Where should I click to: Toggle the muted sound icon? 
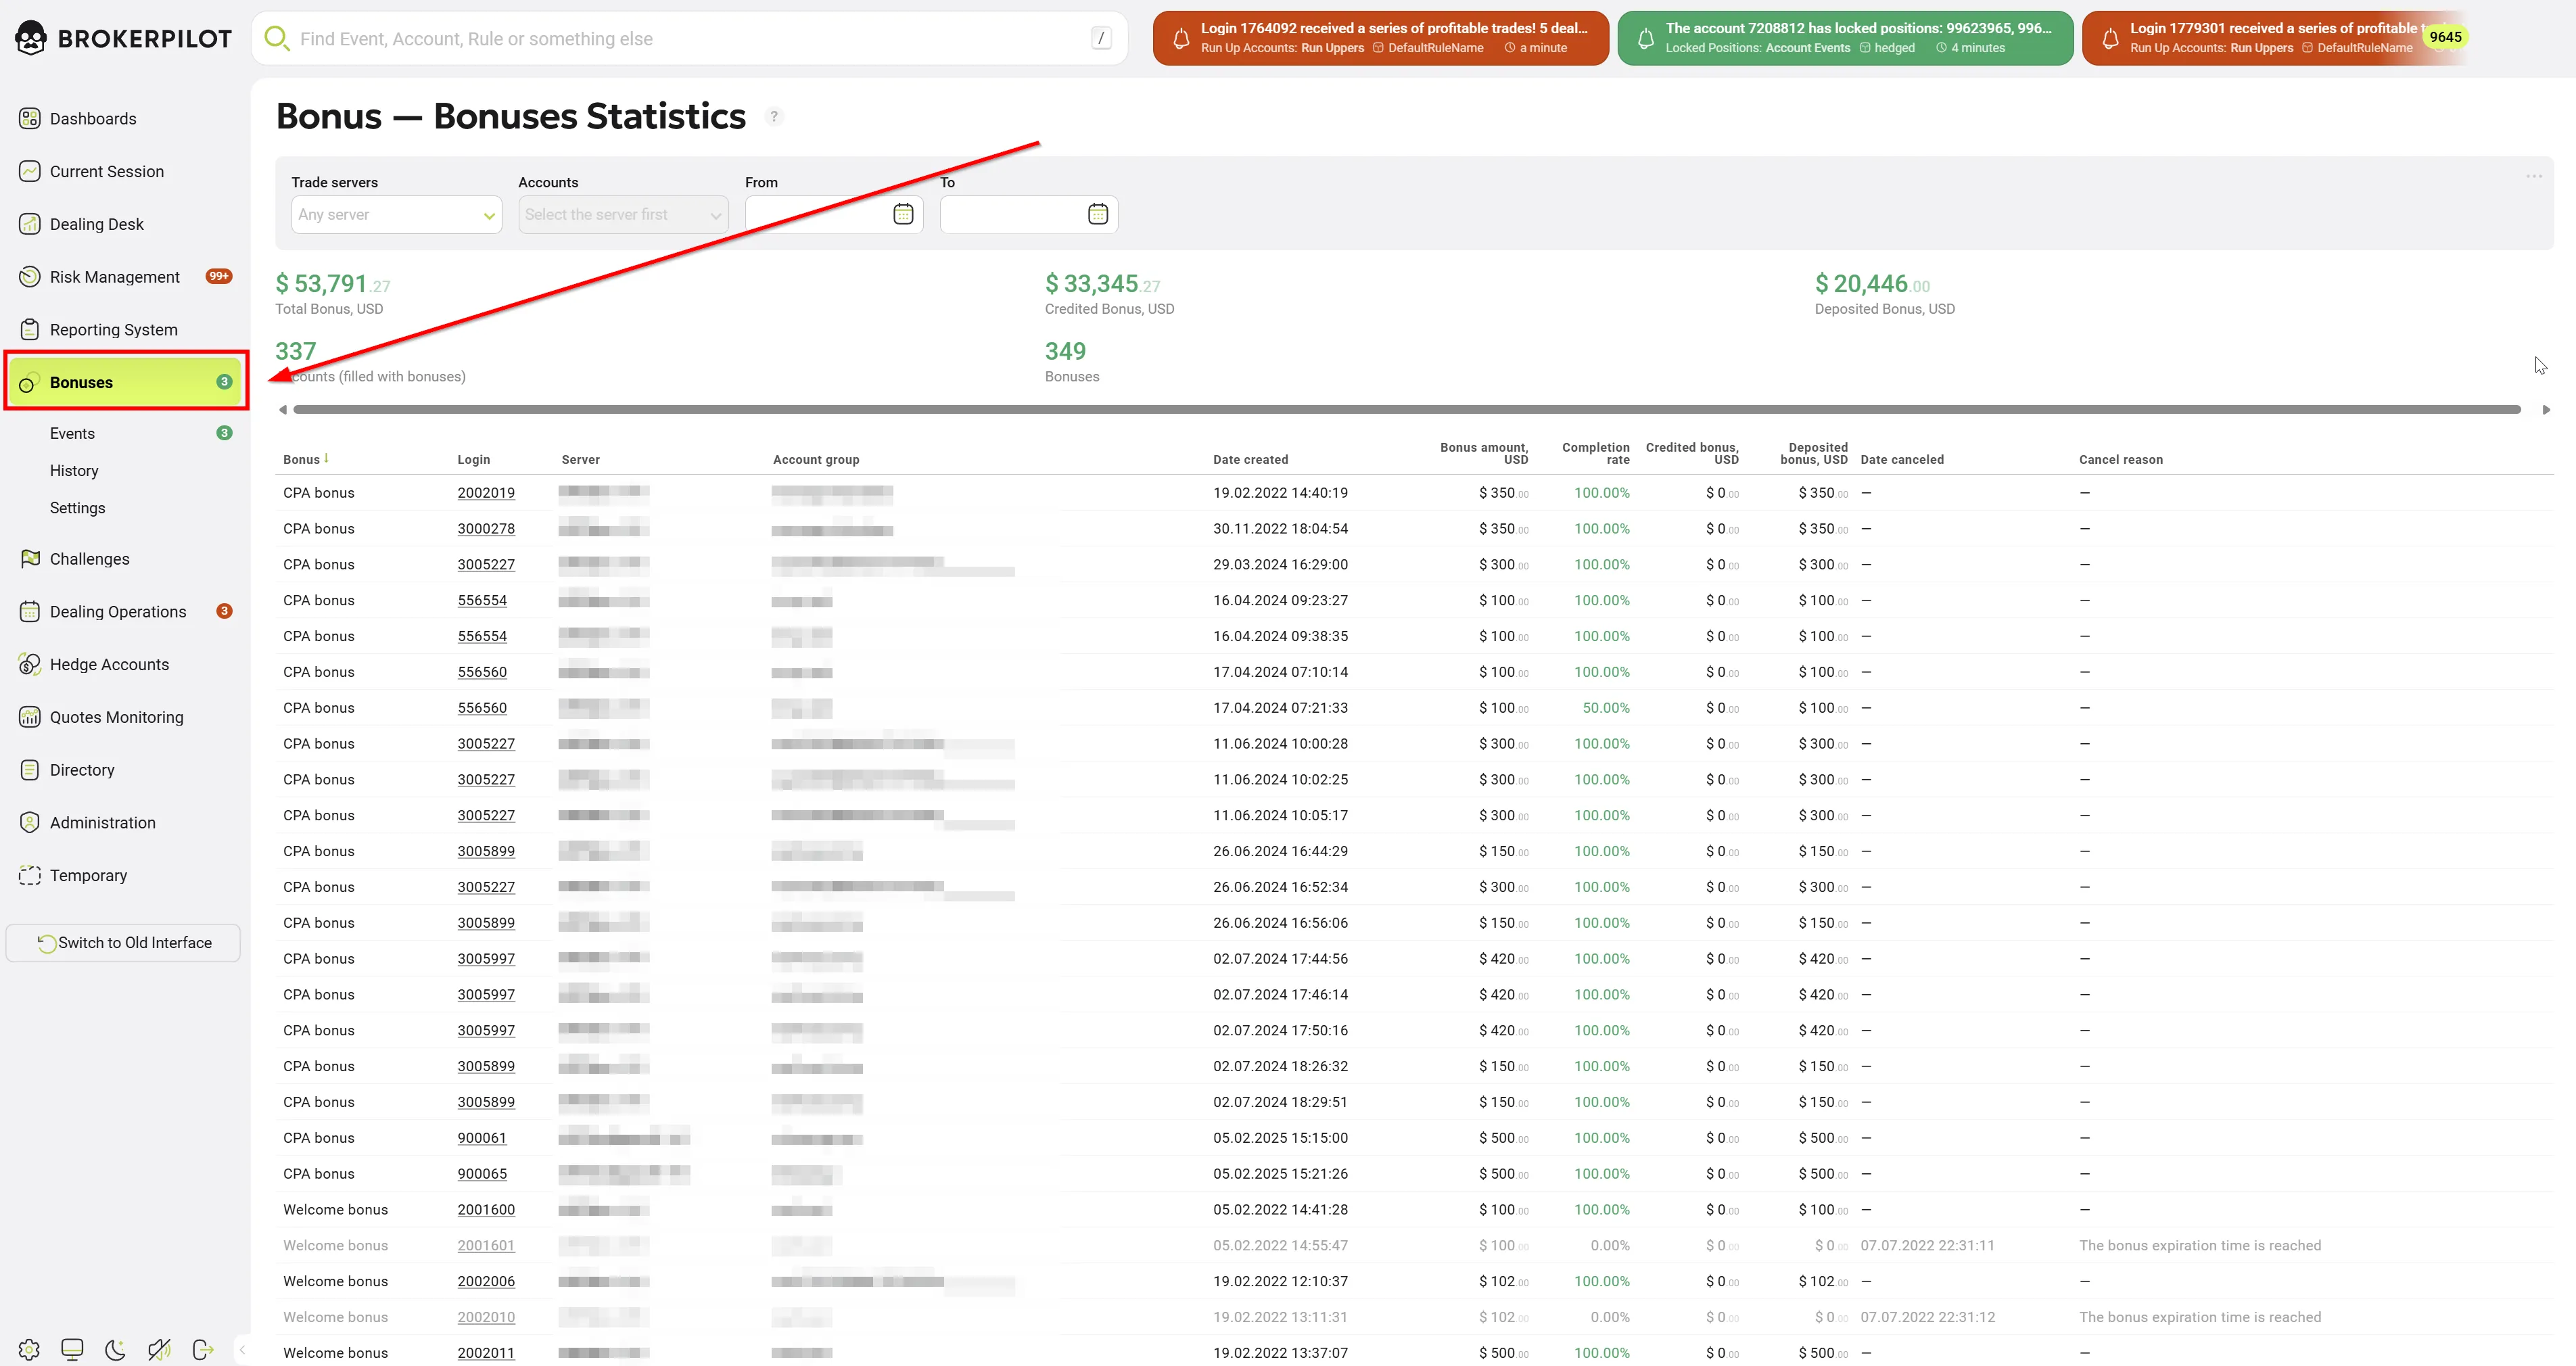pyautogui.click(x=159, y=1350)
